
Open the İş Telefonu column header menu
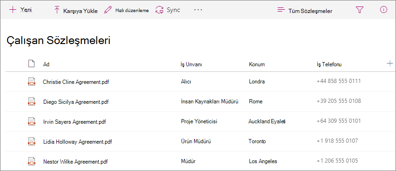pos(329,64)
